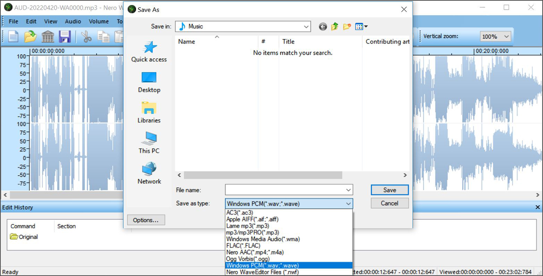Go back using the Save As back arrow

point(323,26)
